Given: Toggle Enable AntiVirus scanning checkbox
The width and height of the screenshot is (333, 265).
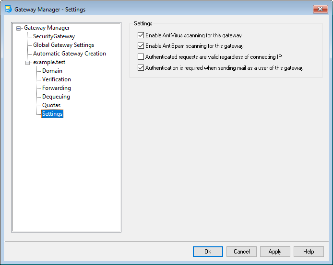Looking at the screenshot, I should pos(141,35).
